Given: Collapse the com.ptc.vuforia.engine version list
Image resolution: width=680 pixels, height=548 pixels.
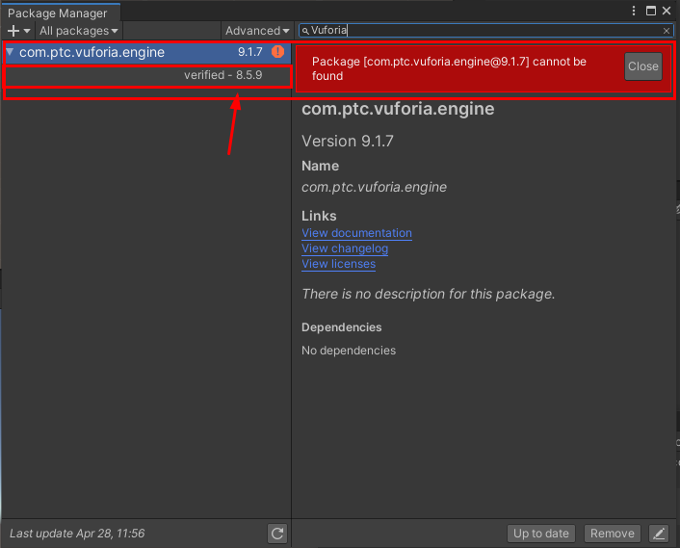Looking at the screenshot, I should (x=10, y=52).
